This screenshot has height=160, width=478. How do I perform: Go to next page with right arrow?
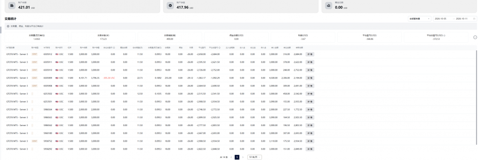point(243,157)
